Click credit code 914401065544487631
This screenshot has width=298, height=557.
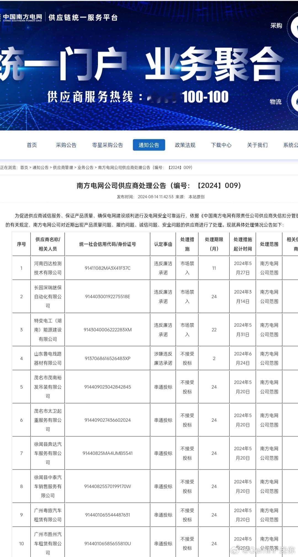tap(108, 515)
